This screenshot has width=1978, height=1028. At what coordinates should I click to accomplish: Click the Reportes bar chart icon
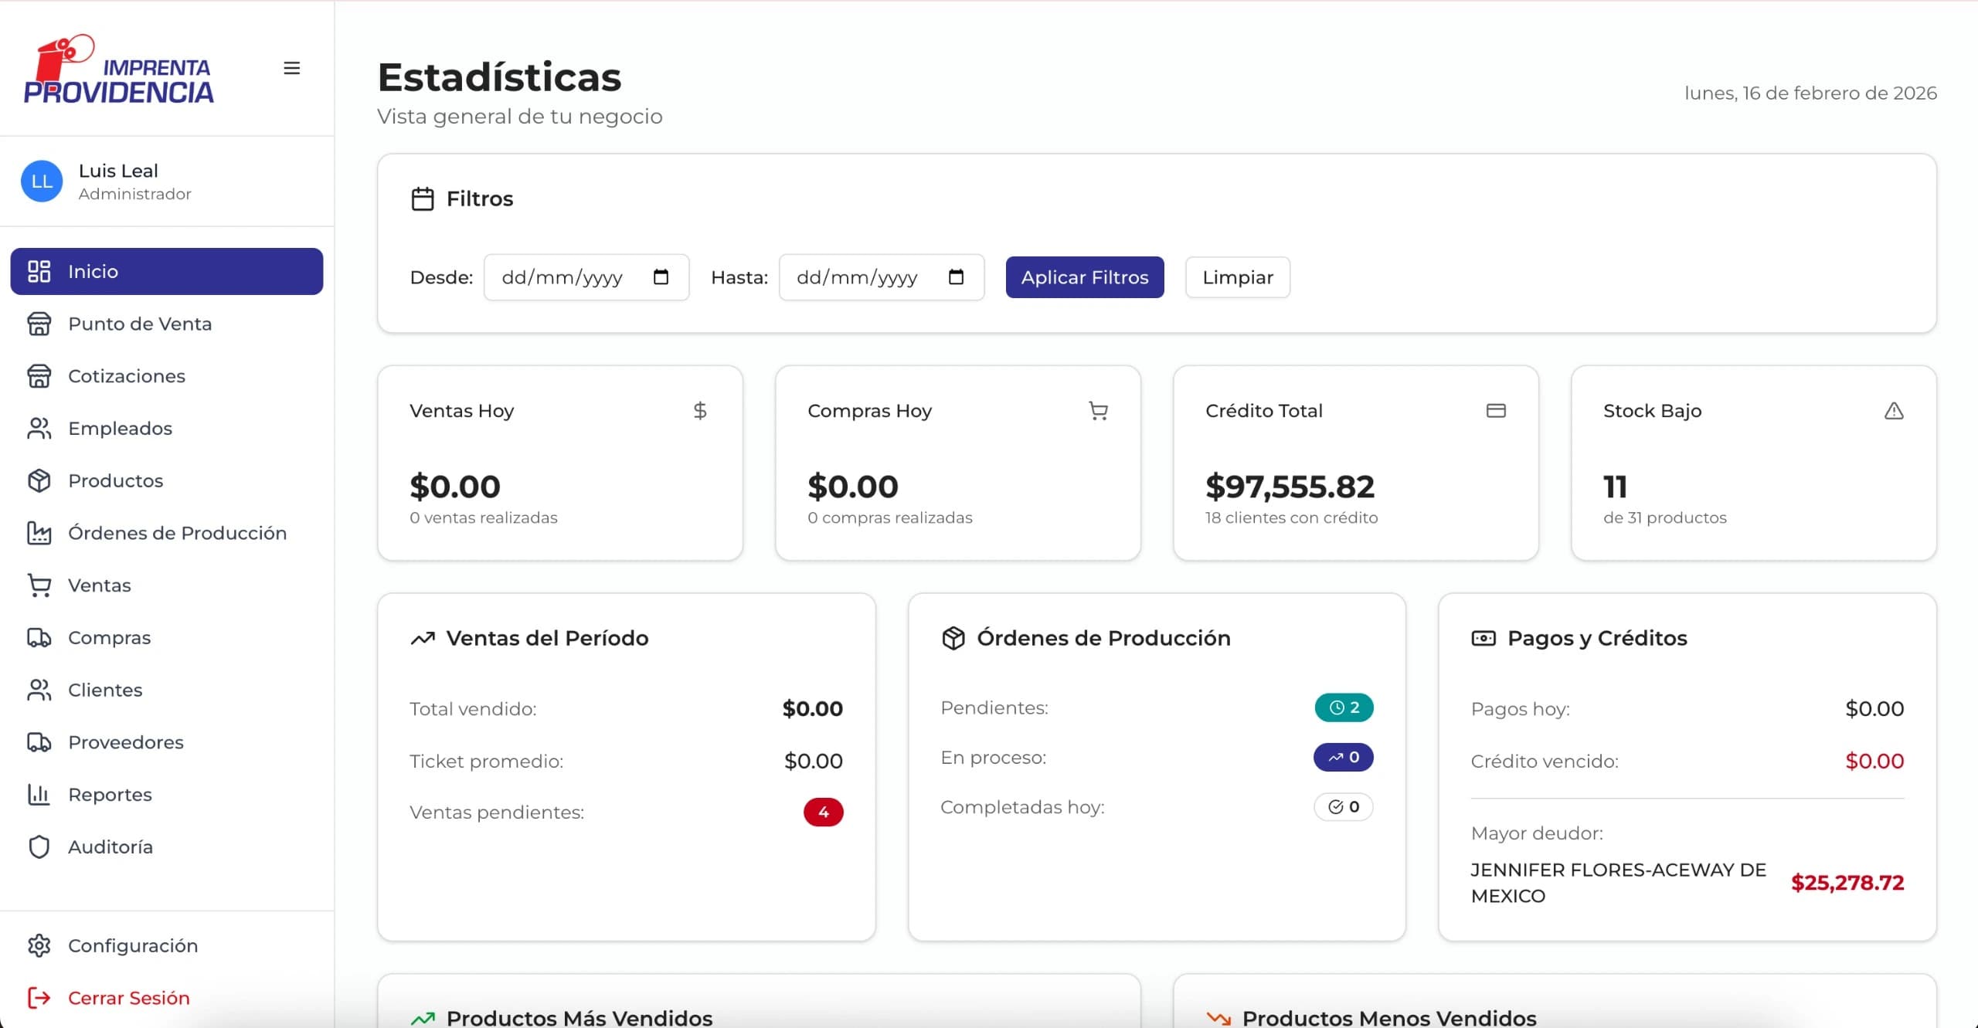click(x=40, y=794)
